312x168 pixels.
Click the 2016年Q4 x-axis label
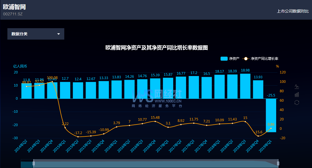click(149, 146)
